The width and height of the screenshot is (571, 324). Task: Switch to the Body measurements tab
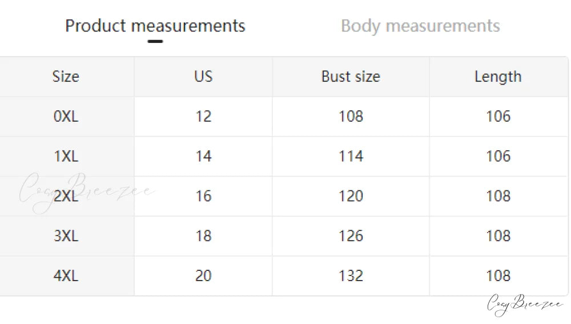(x=420, y=26)
